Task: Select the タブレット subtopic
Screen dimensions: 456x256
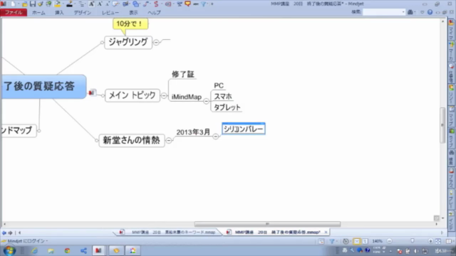Action: tap(227, 107)
